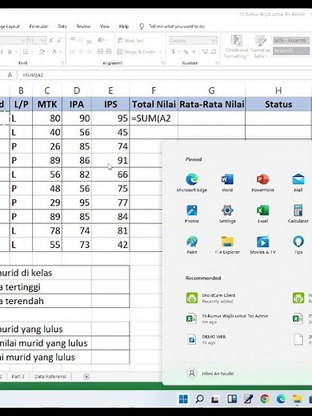Image resolution: width=312 pixels, height=416 pixels.
Task: Open Microsoft Edge from the taskbar
Action: (281, 399)
